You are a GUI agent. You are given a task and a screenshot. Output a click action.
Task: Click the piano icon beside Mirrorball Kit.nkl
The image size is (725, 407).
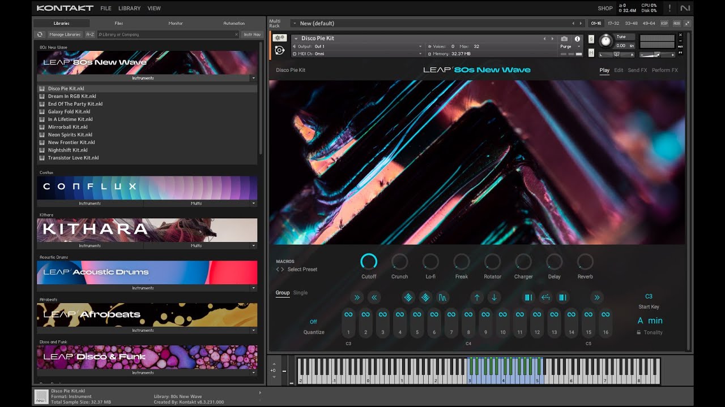[42, 127]
